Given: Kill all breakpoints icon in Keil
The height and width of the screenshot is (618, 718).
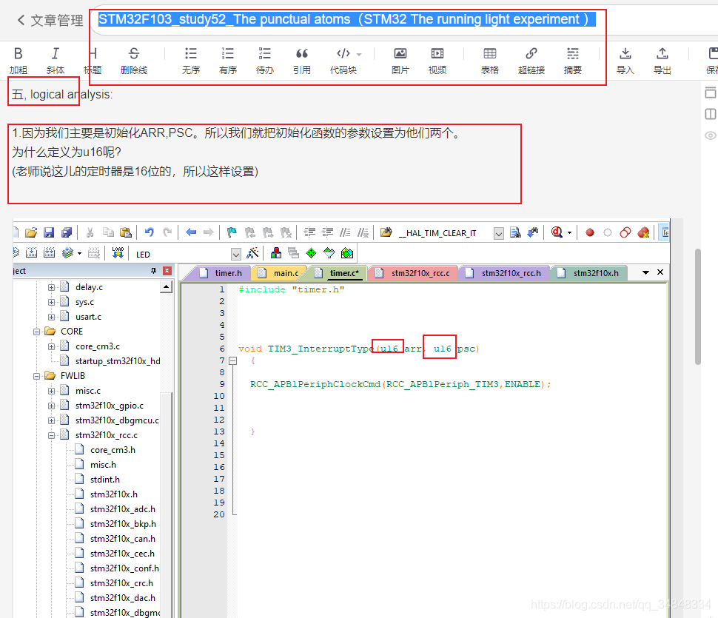Looking at the screenshot, I should 643,232.
